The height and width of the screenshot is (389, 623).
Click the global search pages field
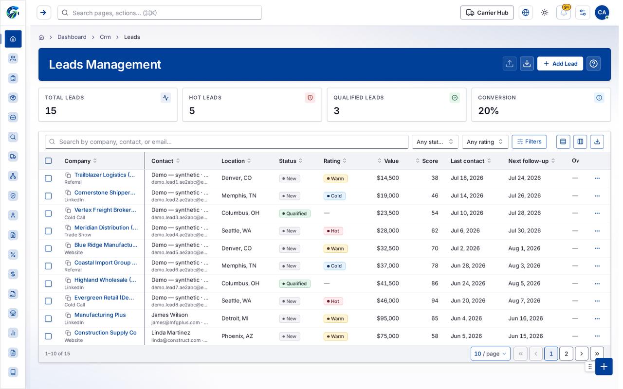[160, 13]
